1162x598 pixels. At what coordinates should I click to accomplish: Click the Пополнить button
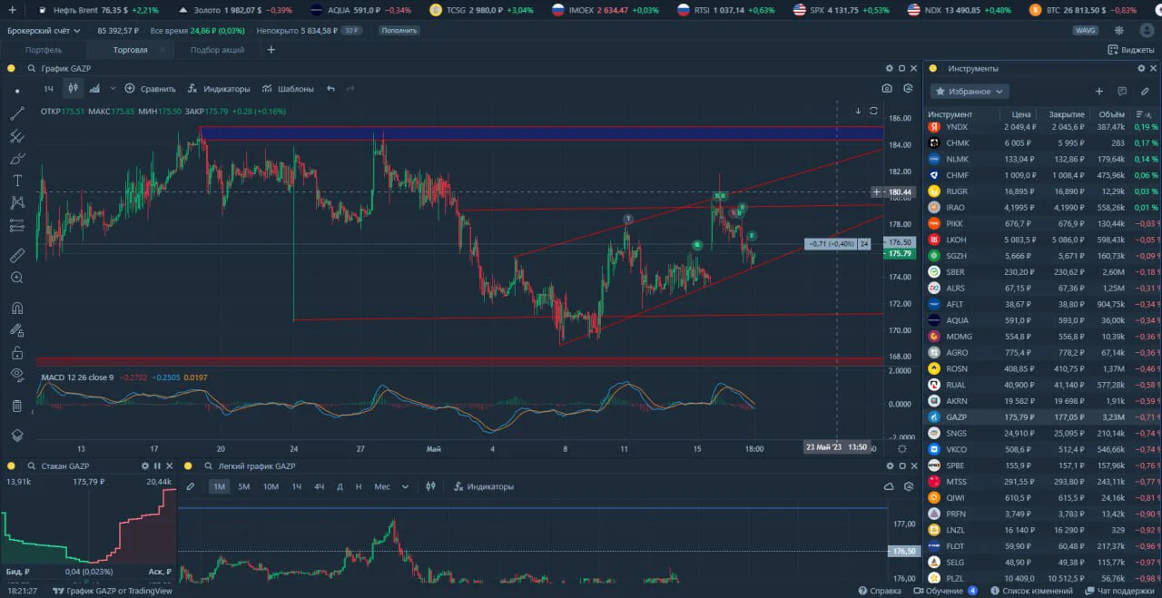pyautogui.click(x=399, y=30)
